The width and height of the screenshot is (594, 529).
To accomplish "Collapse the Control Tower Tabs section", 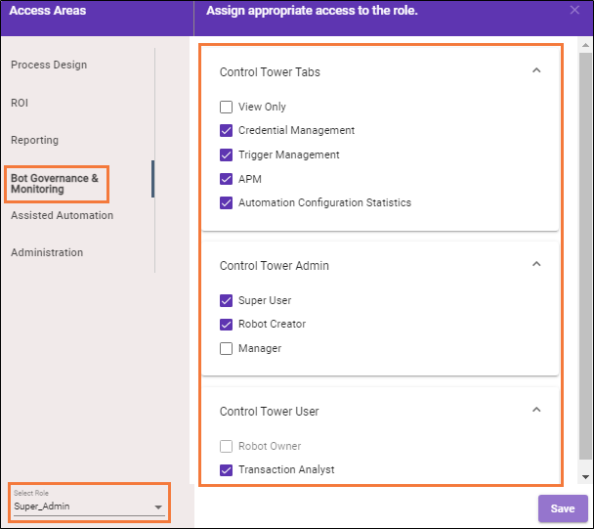I will click(535, 71).
